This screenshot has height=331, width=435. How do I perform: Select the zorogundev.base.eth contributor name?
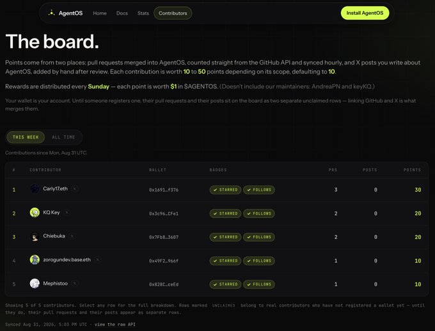[x=67, y=260]
